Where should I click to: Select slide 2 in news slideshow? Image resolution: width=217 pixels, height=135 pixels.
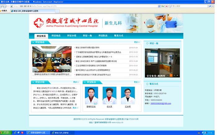(x=51, y=71)
